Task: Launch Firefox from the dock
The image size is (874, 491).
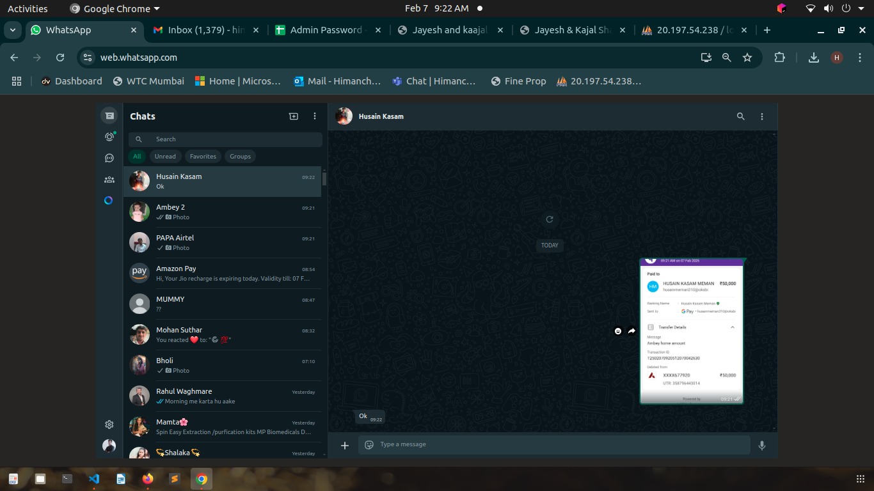Action: [148, 478]
